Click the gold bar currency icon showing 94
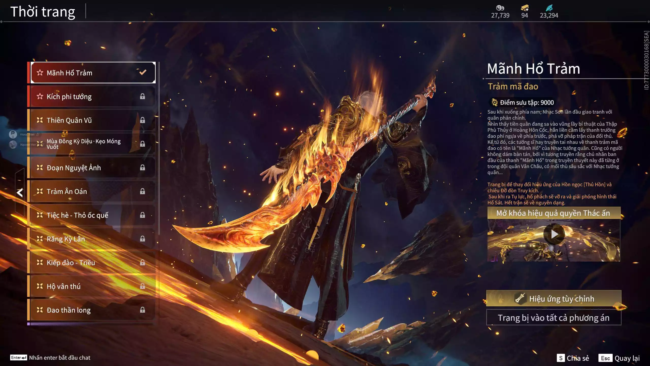Screen dimensions: 650x366 [x=525, y=8]
